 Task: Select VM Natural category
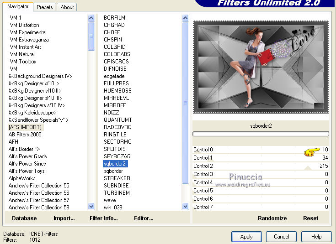pyautogui.click(x=22, y=54)
